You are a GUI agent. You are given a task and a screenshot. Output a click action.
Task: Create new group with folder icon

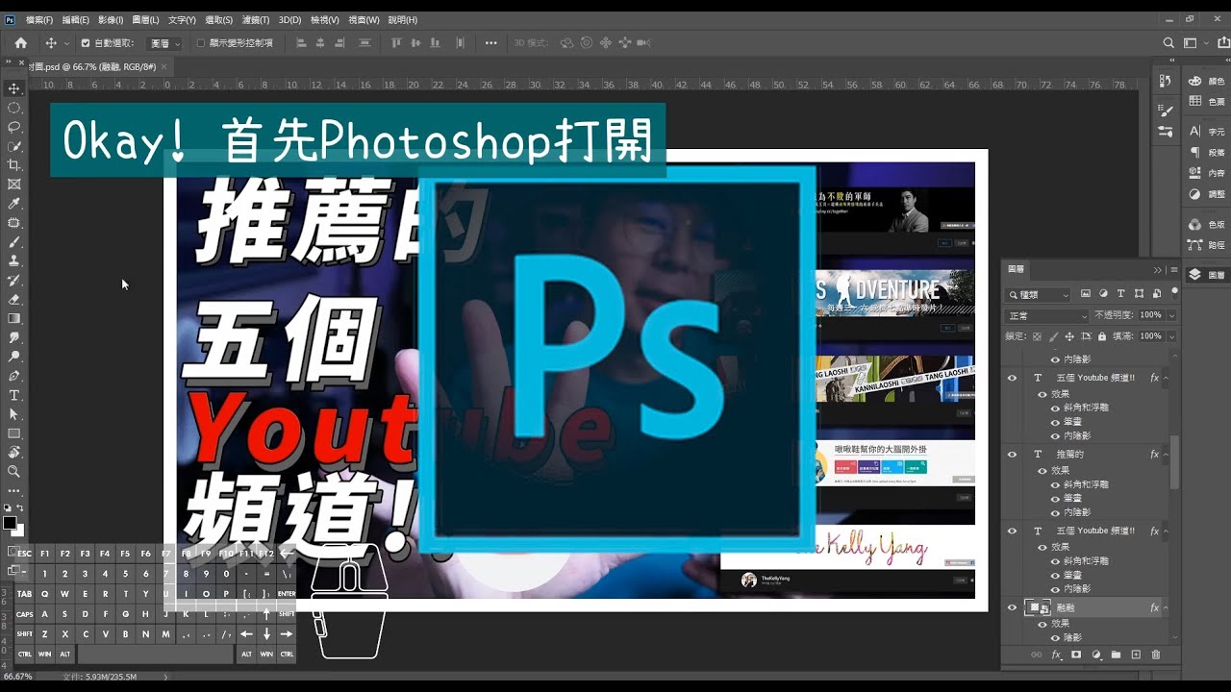point(1116,655)
